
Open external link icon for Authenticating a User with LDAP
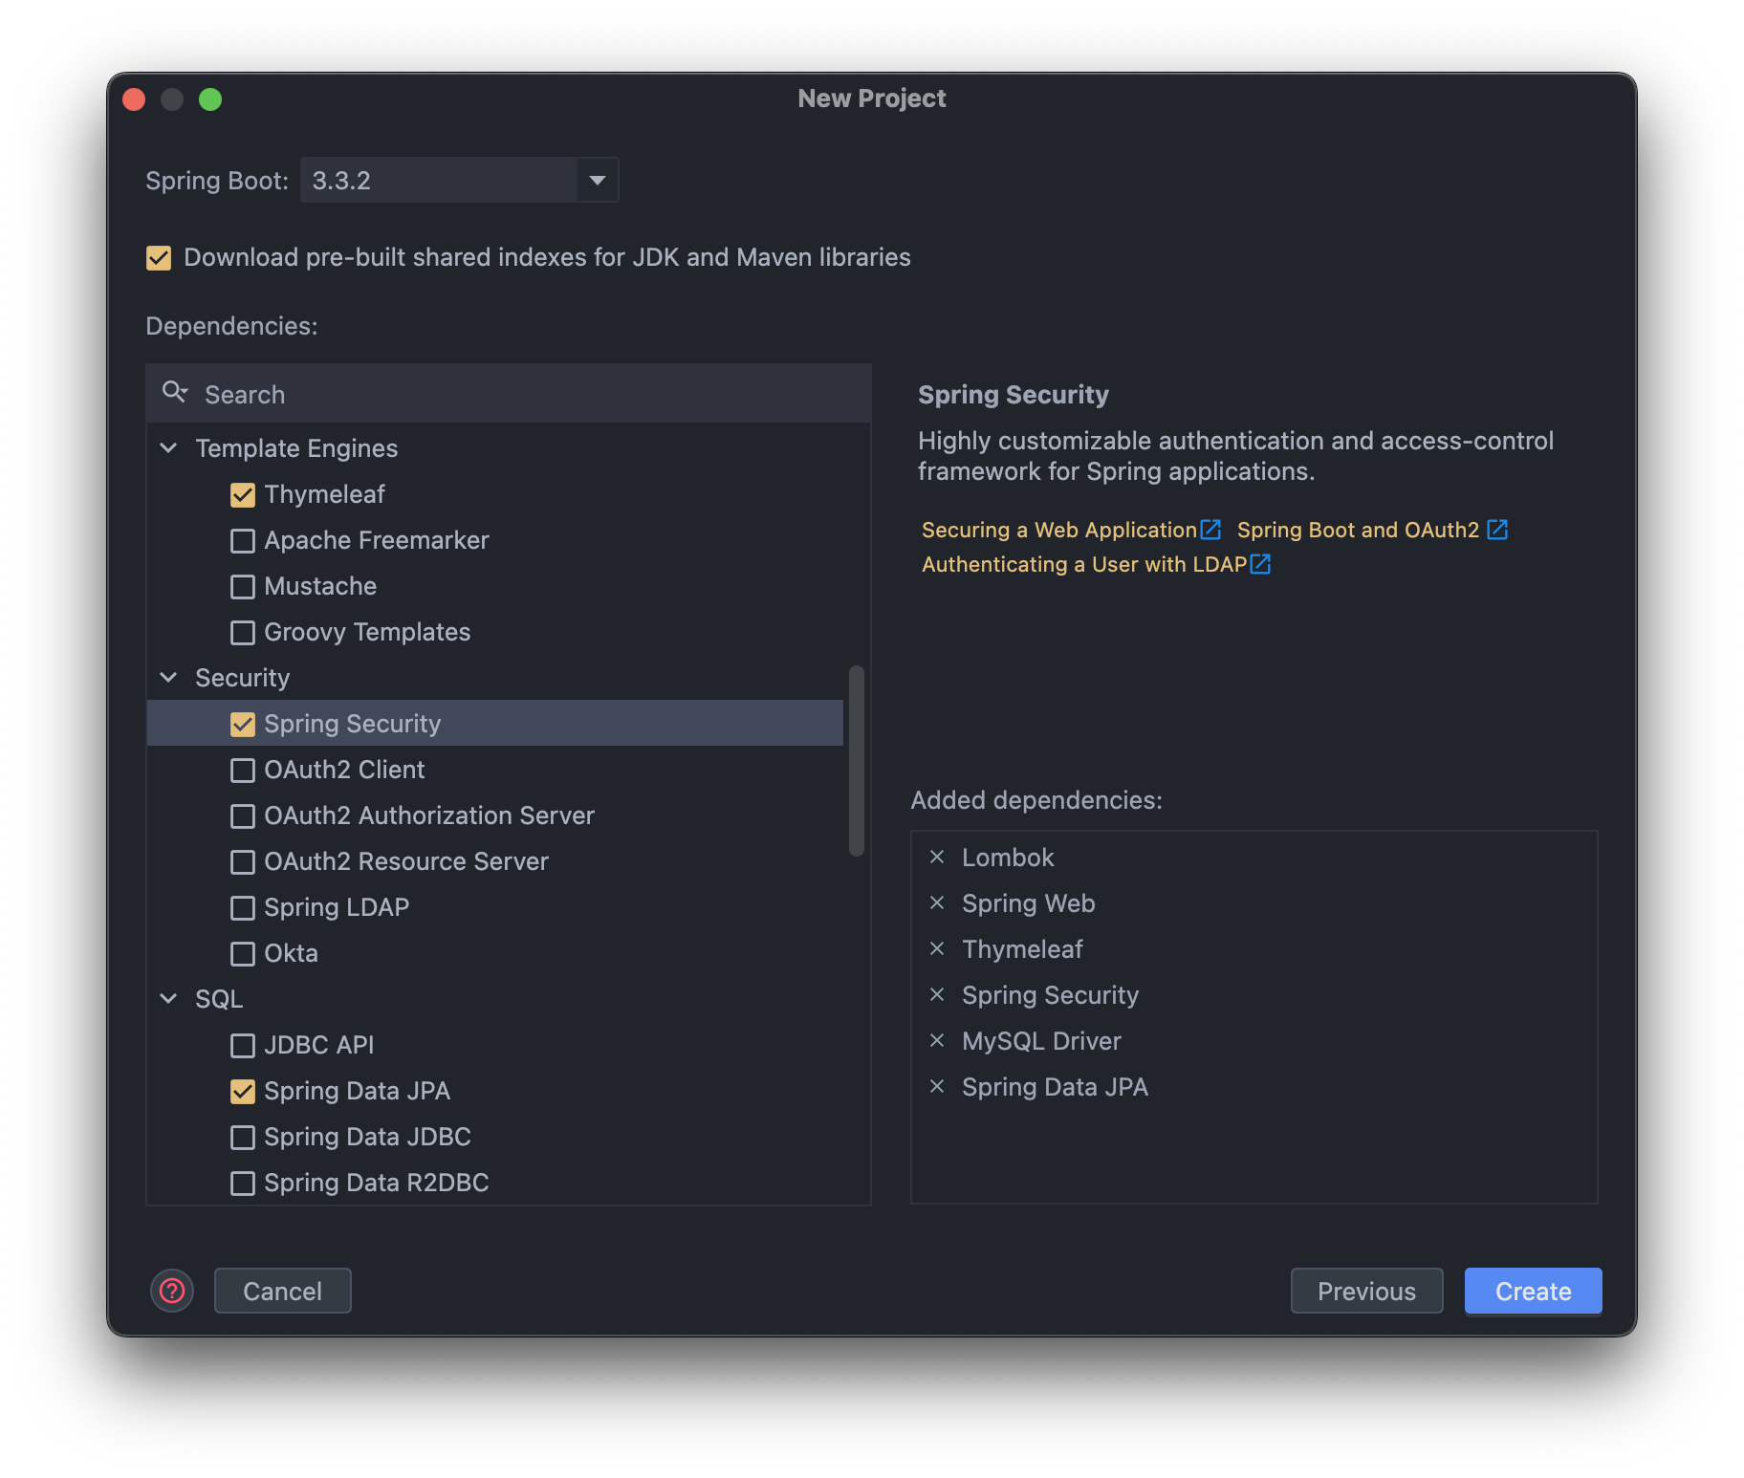[x=1261, y=563]
